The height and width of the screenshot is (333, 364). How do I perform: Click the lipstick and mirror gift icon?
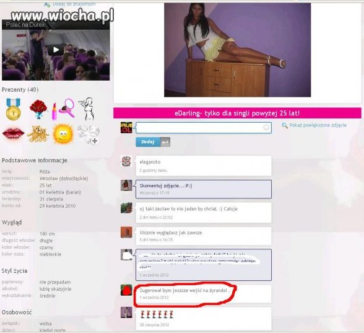point(63,109)
